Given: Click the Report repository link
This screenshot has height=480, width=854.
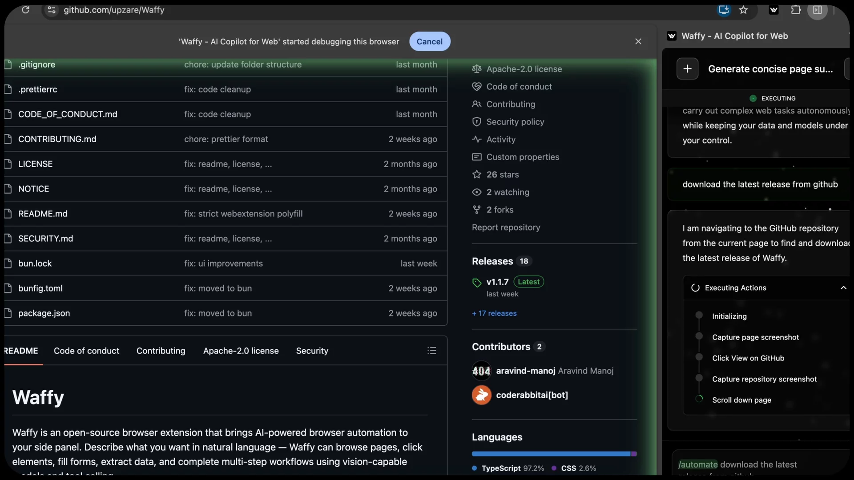Looking at the screenshot, I should pyautogui.click(x=506, y=227).
